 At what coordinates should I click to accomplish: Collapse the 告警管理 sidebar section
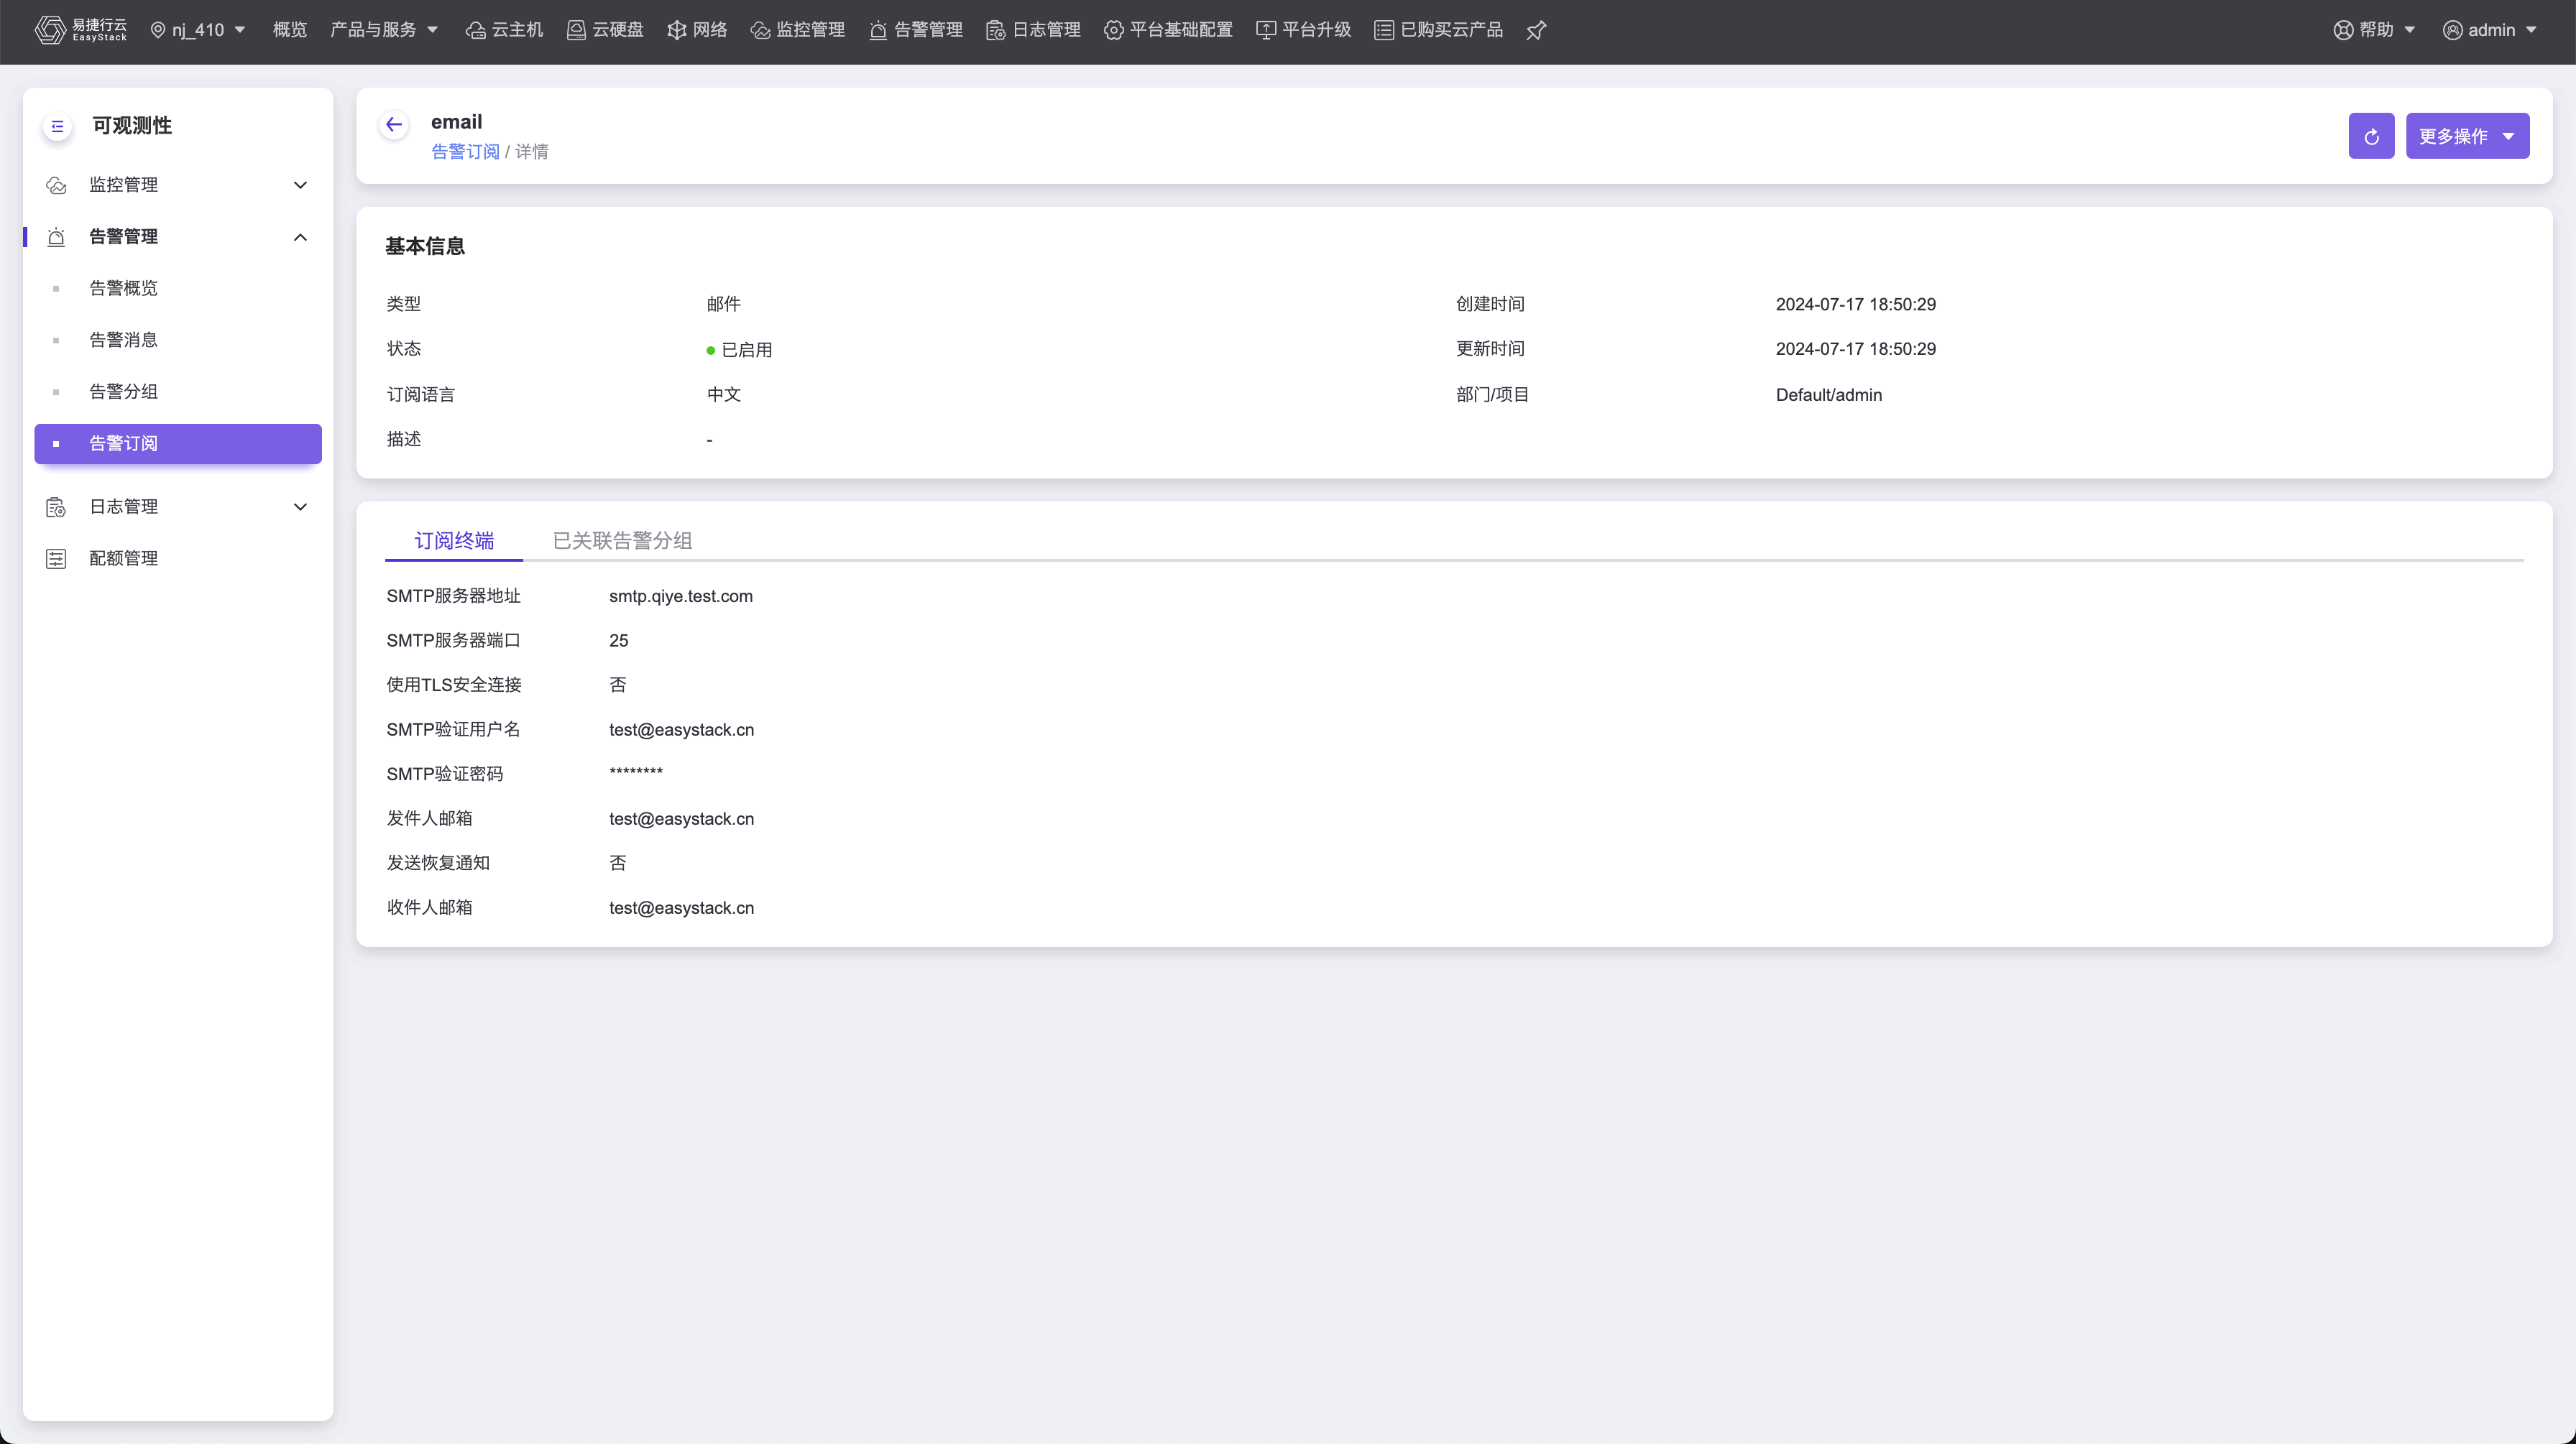point(177,237)
